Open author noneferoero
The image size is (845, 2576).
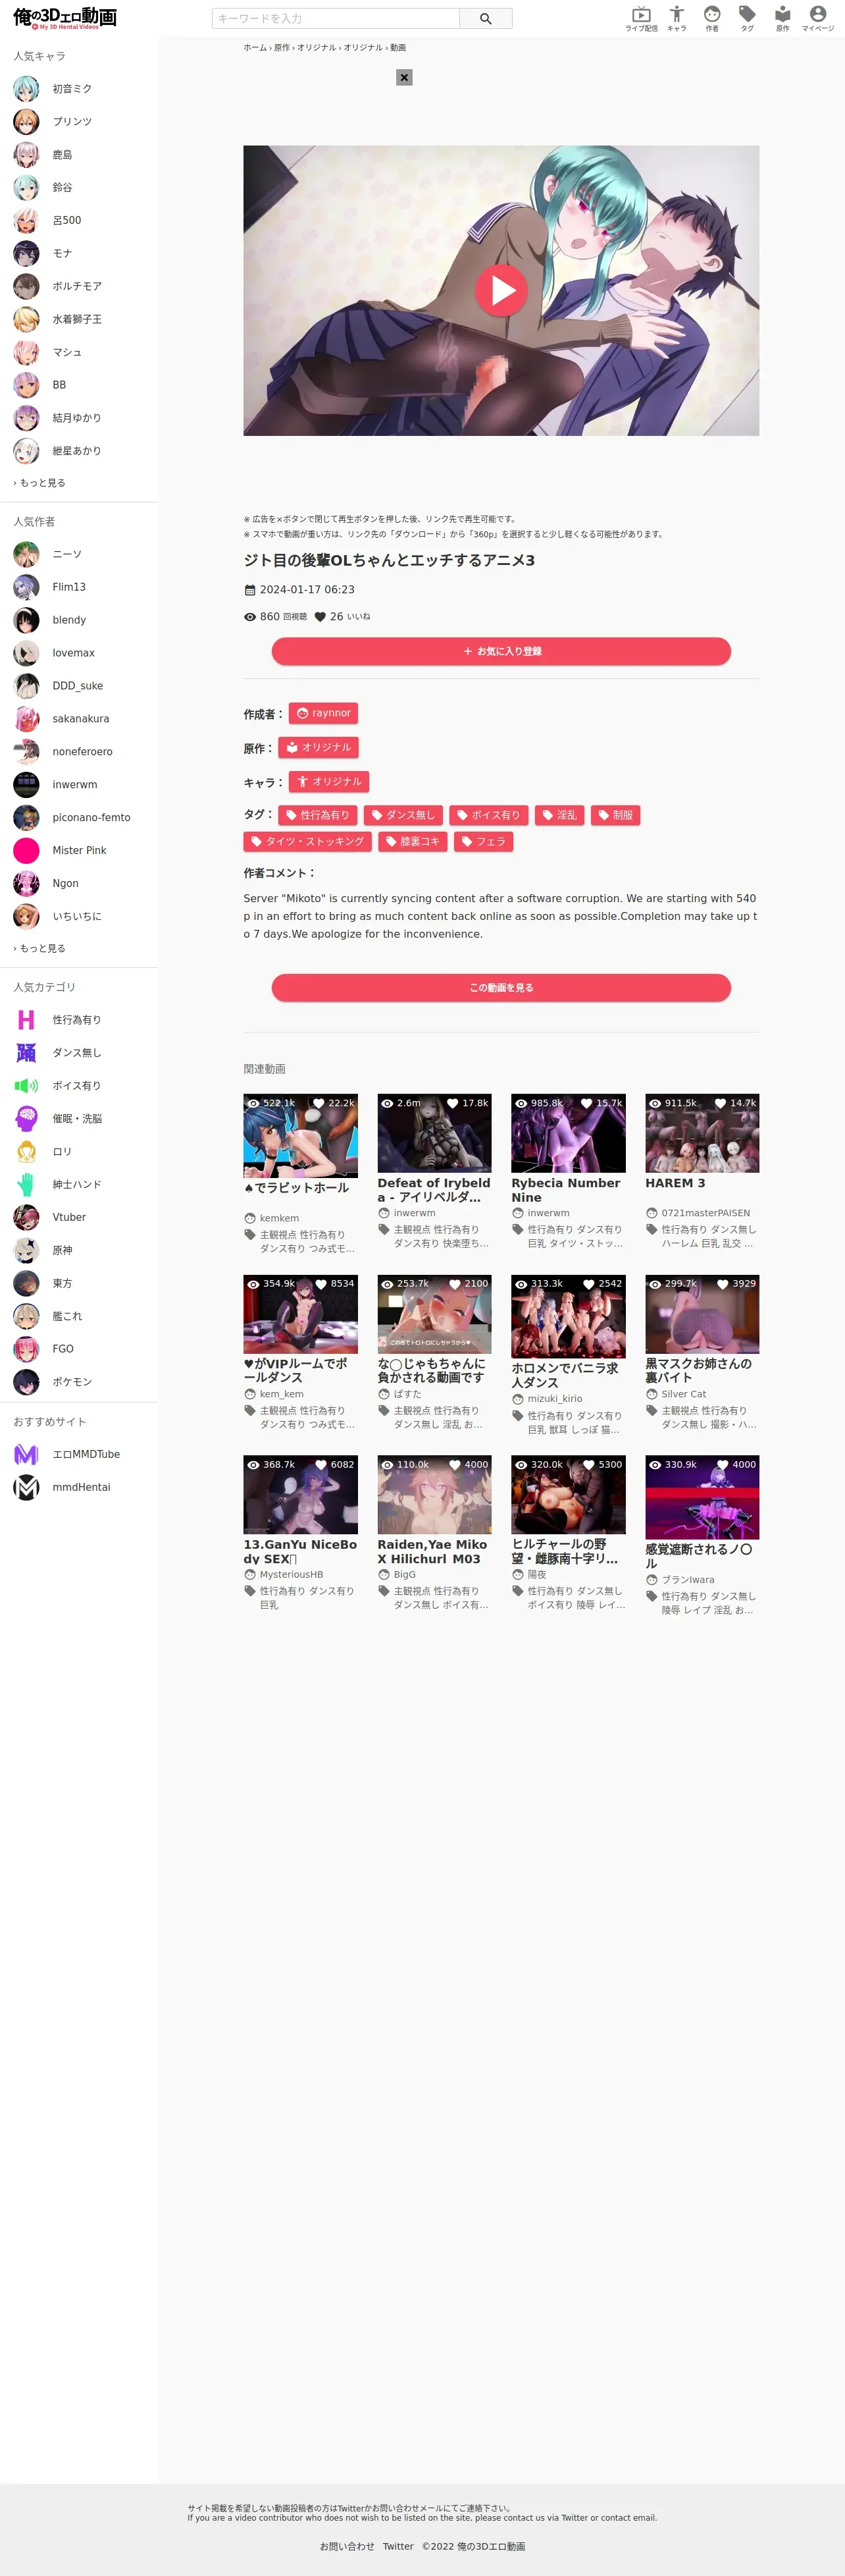coord(82,752)
